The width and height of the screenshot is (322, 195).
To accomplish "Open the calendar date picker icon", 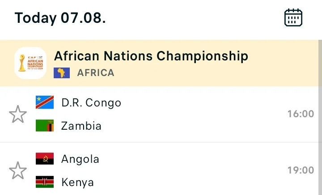I will (x=293, y=17).
